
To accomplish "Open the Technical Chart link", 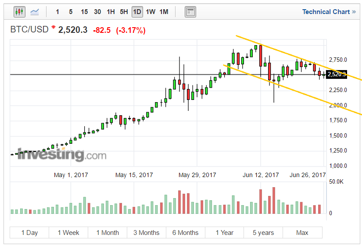I will tap(329, 12).
